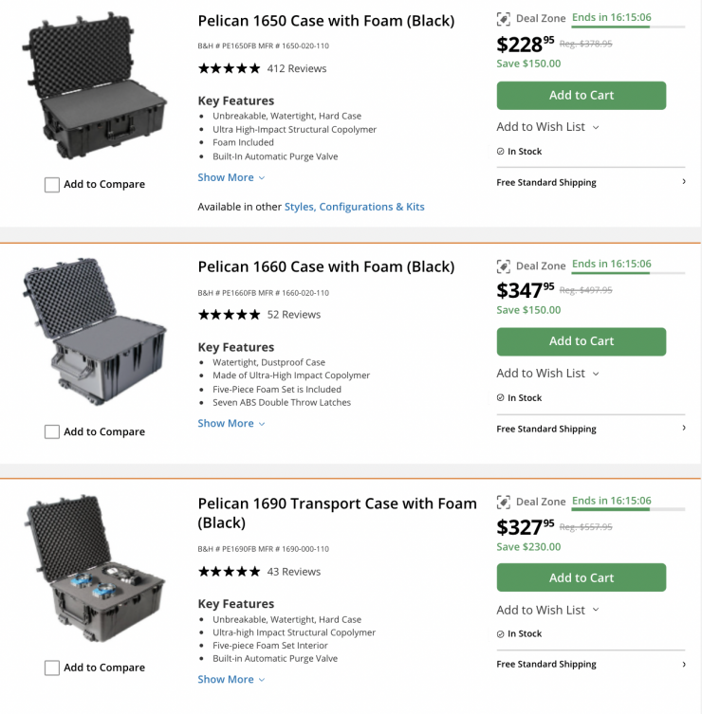Enable Add to Compare for Pelican 1690
702x714 pixels.
click(x=52, y=668)
